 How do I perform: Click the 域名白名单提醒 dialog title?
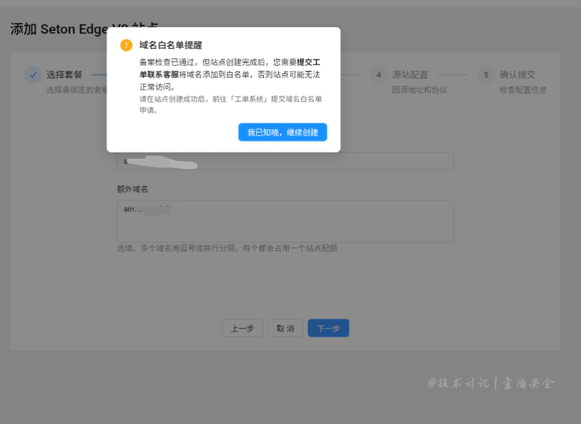coord(171,45)
